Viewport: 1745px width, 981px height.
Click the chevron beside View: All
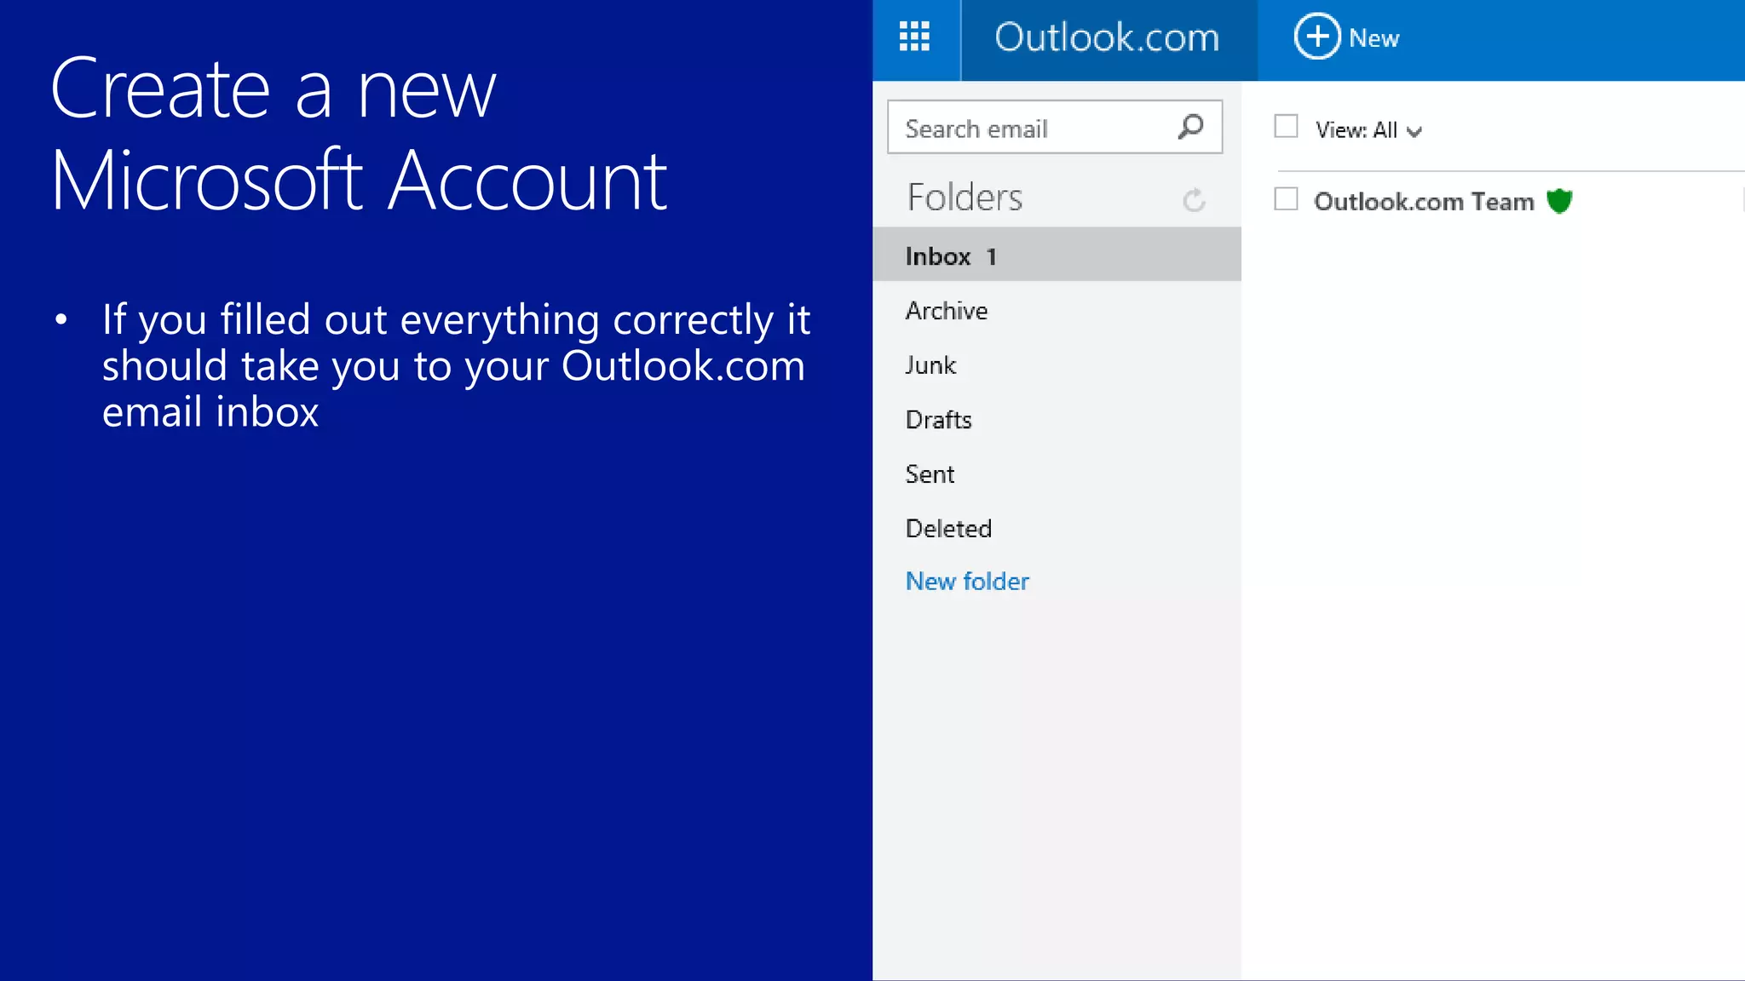[x=1414, y=132]
